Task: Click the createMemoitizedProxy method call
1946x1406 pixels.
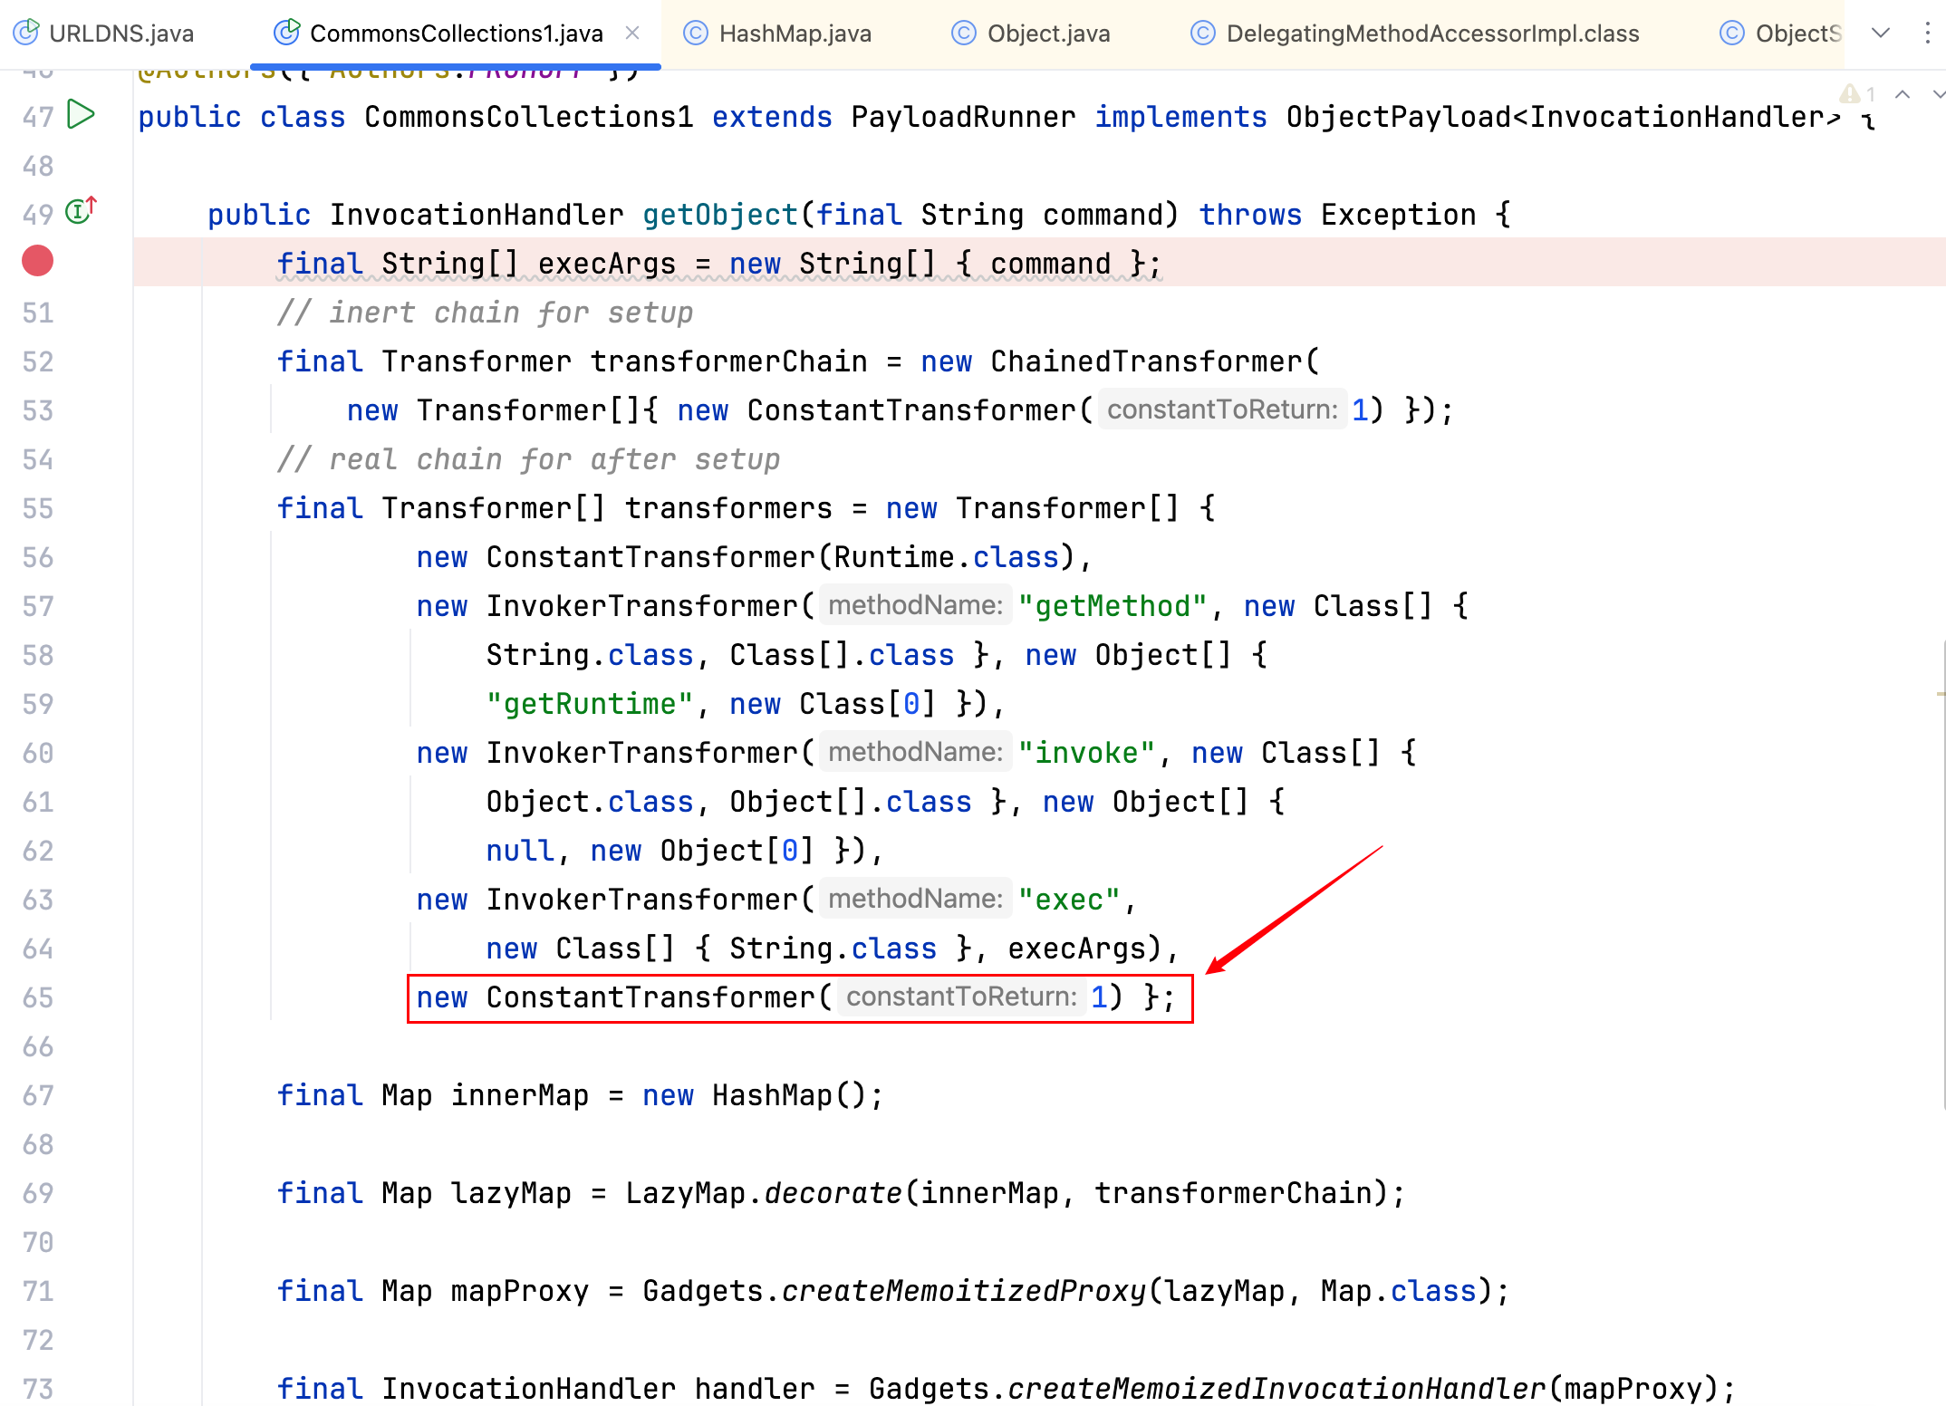Action: (x=964, y=1290)
